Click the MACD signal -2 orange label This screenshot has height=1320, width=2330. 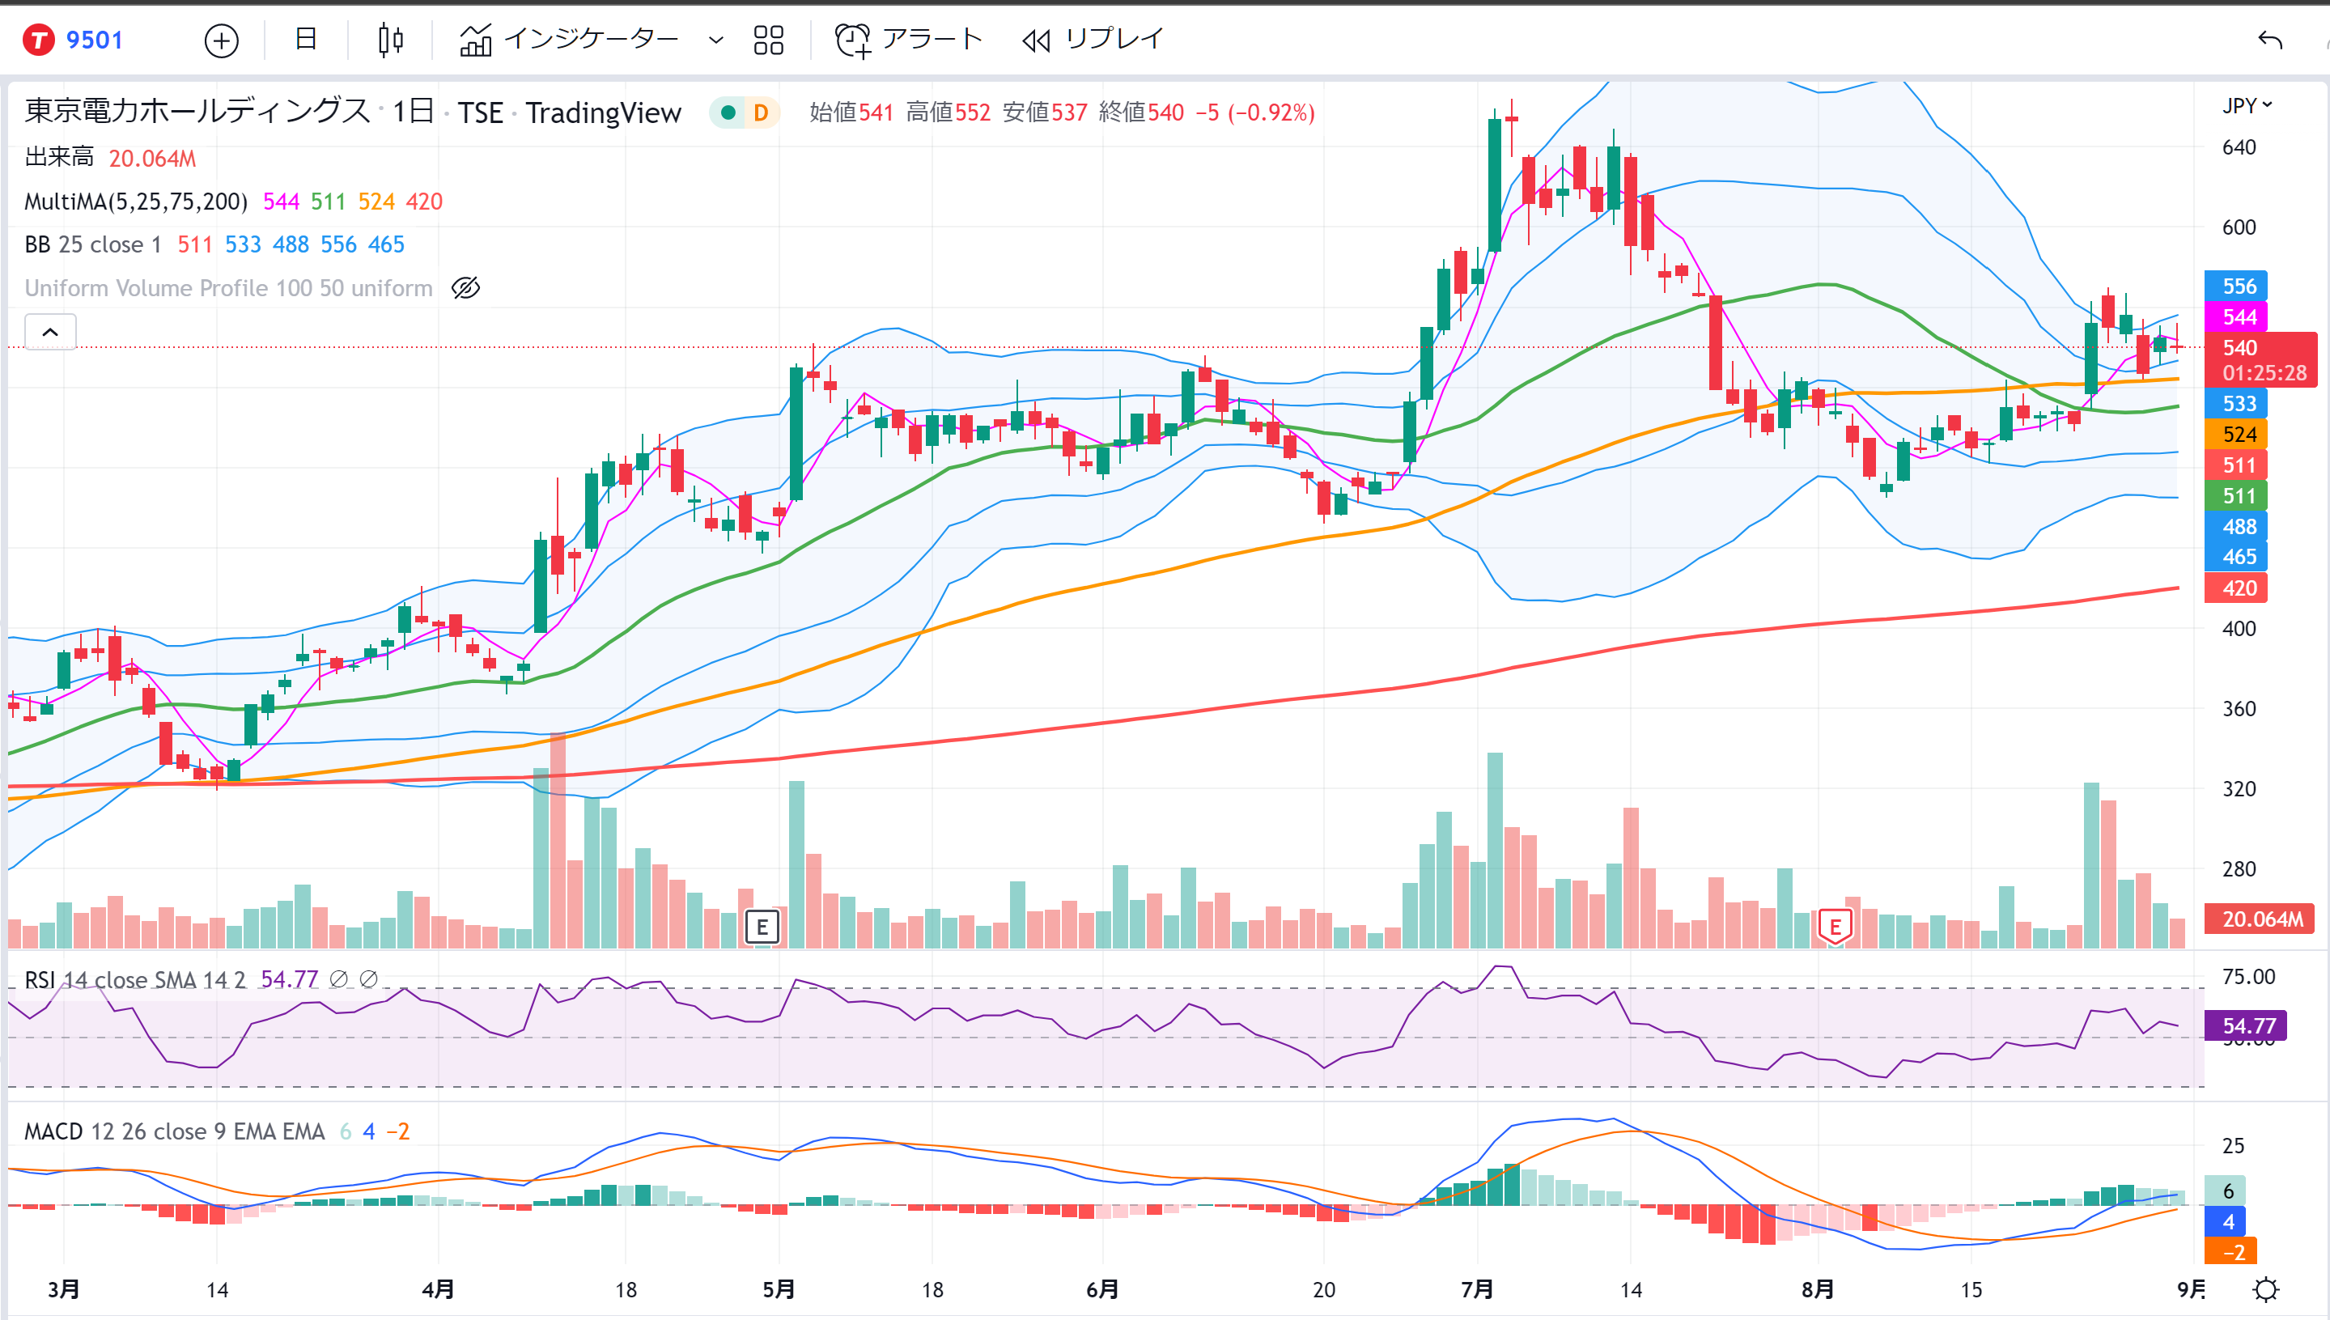tap(2229, 1252)
